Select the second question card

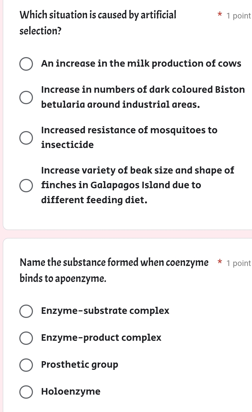(126, 324)
